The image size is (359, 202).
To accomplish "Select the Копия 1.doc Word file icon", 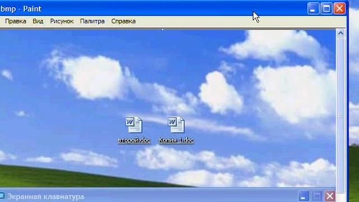I will point(176,125).
